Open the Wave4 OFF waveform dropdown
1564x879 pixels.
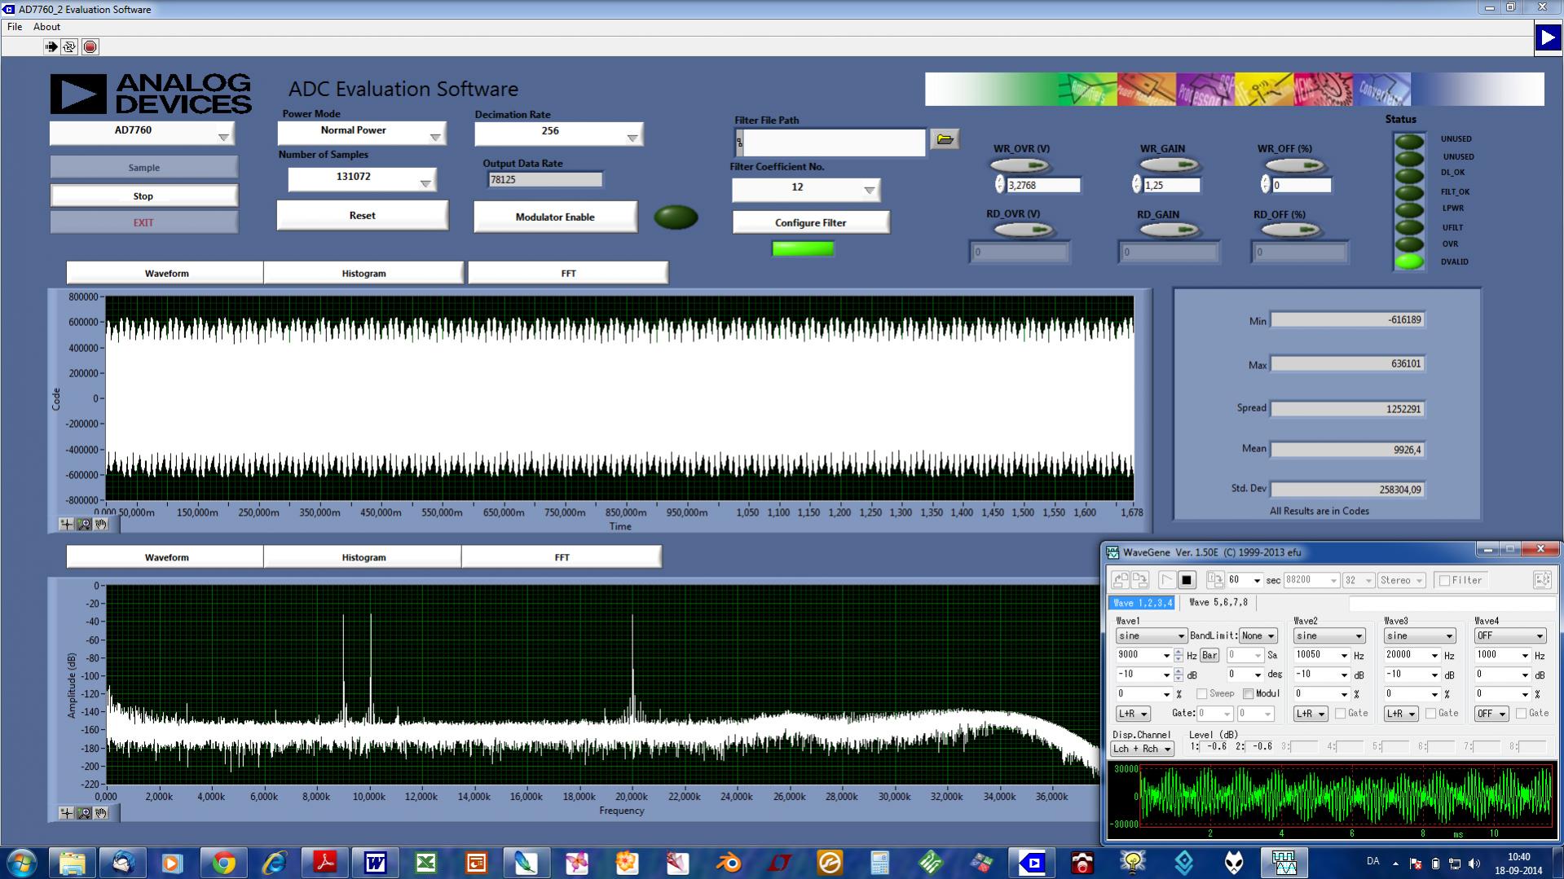tap(1510, 636)
